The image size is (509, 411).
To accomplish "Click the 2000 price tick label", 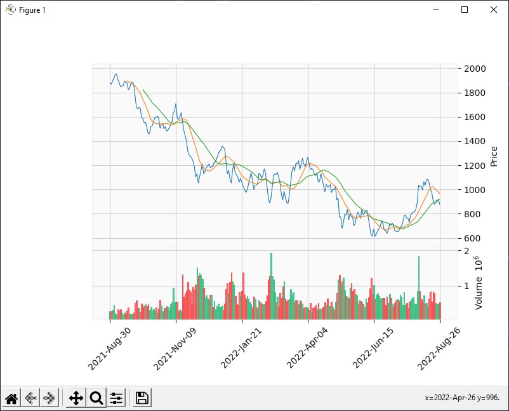I will click(475, 69).
